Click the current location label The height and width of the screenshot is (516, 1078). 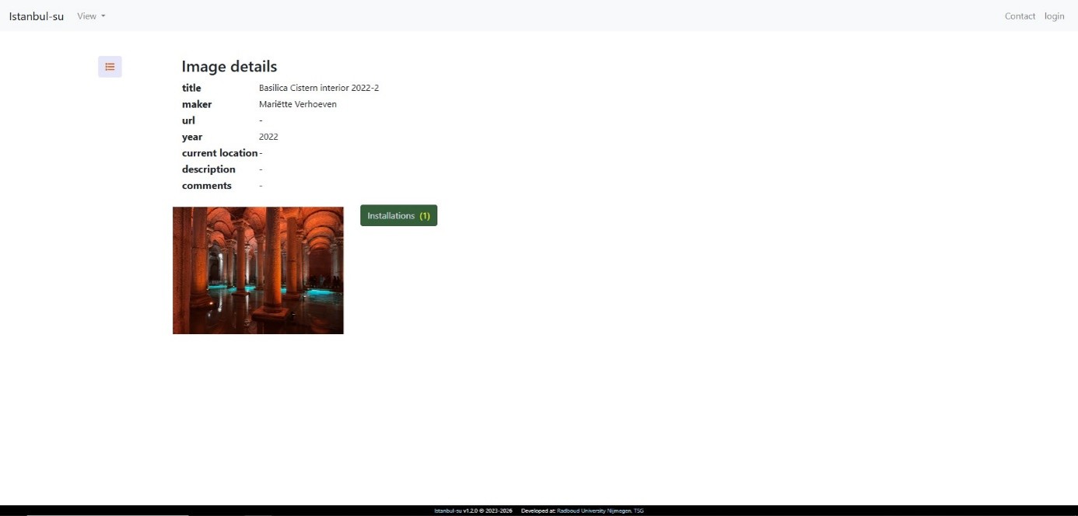[x=220, y=153]
